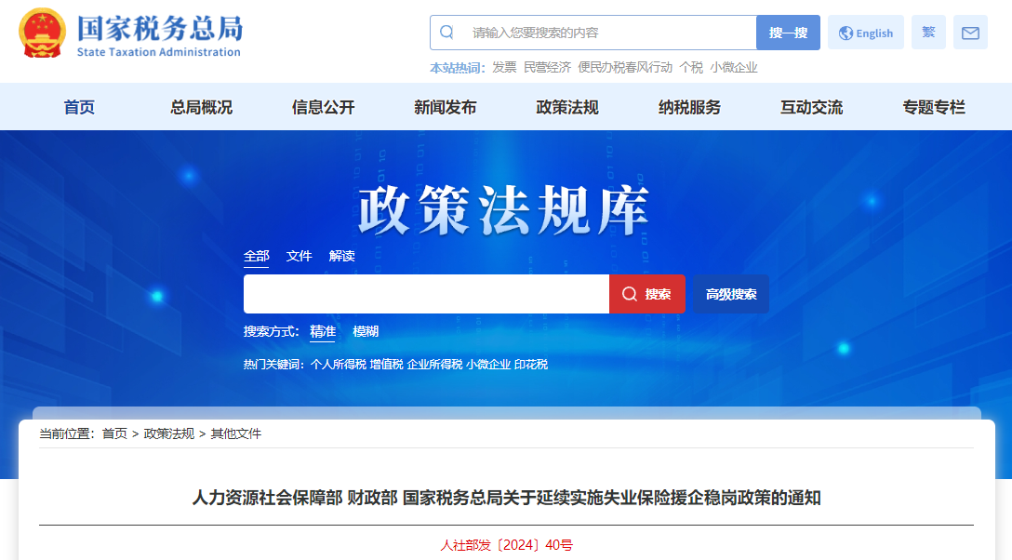The width and height of the screenshot is (1012, 560).
Task: Switch to the 全部 tab
Action: (x=255, y=256)
